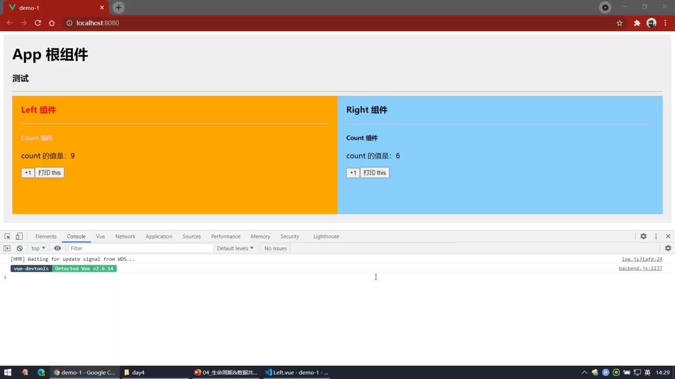
Task: Switch to the Sources tab
Action: 191,236
